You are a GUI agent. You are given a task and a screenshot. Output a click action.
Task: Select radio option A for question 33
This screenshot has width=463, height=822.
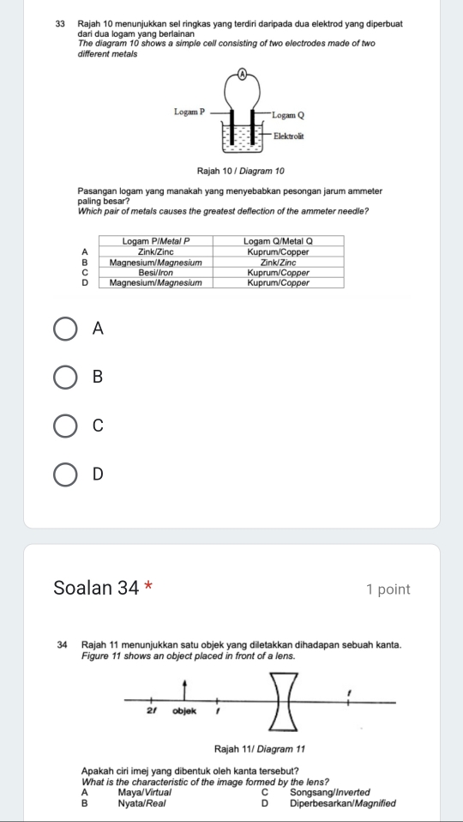(66, 329)
